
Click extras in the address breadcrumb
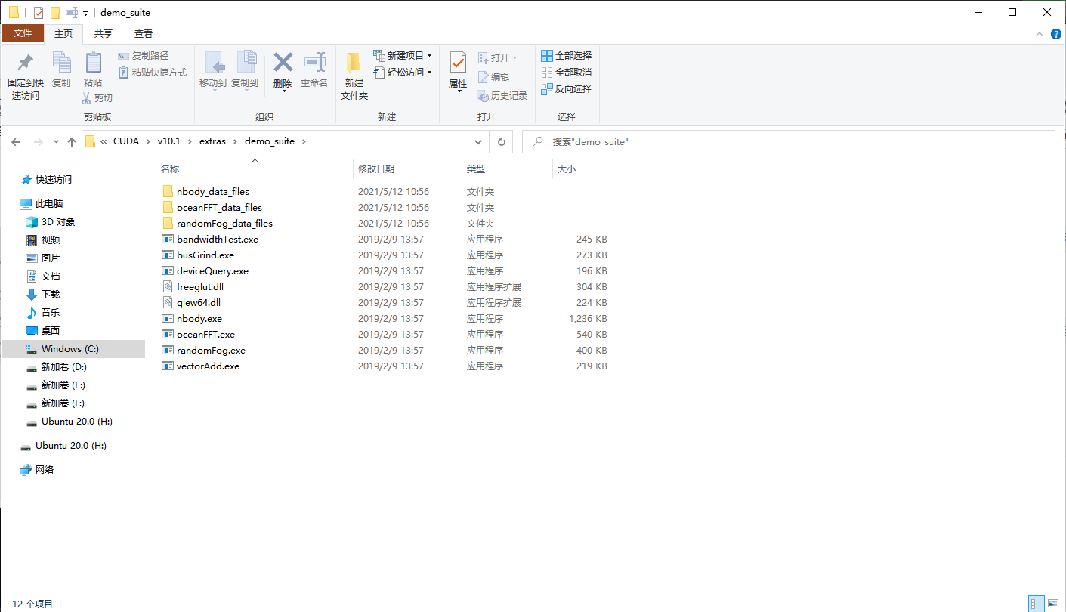pyautogui.click(x=213, y=141)
